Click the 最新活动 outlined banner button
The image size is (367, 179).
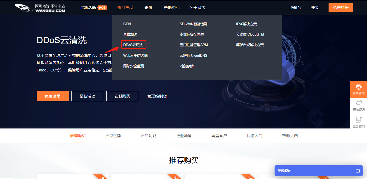[87, 96]
